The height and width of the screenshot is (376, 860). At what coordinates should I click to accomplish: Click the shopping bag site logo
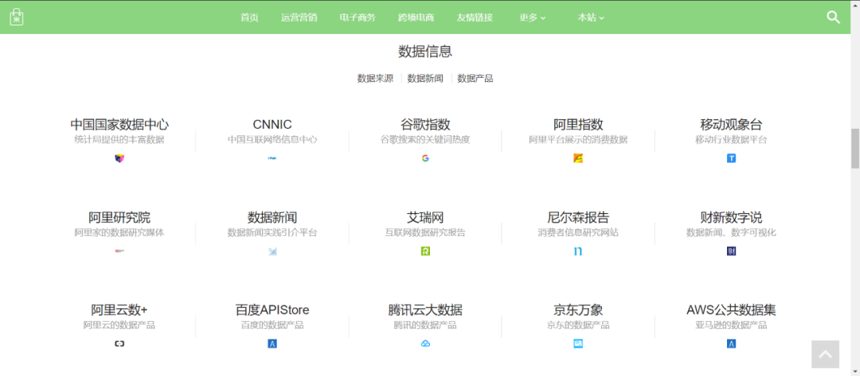pyautogui.click(x=18, y=17)
